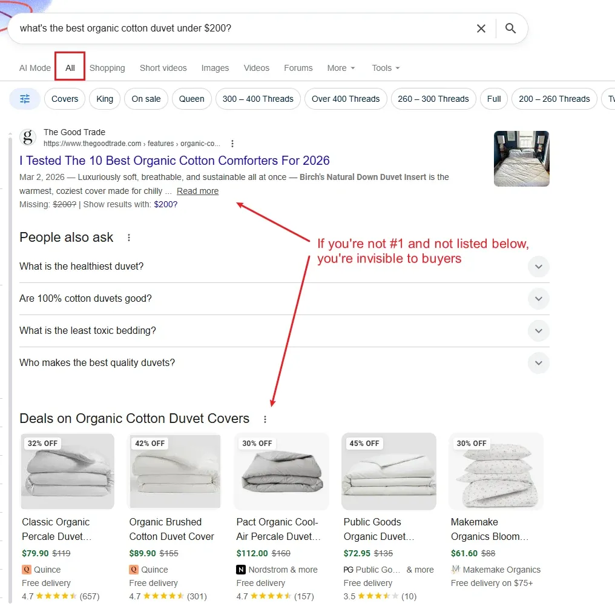The image size is (615, 609).
Task: Open the three-dot menu beside The Good Trade URL
Action: click(x=232, y=144)
